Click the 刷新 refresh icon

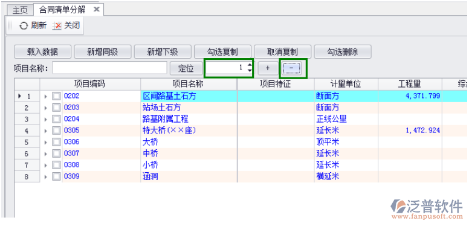24,26
